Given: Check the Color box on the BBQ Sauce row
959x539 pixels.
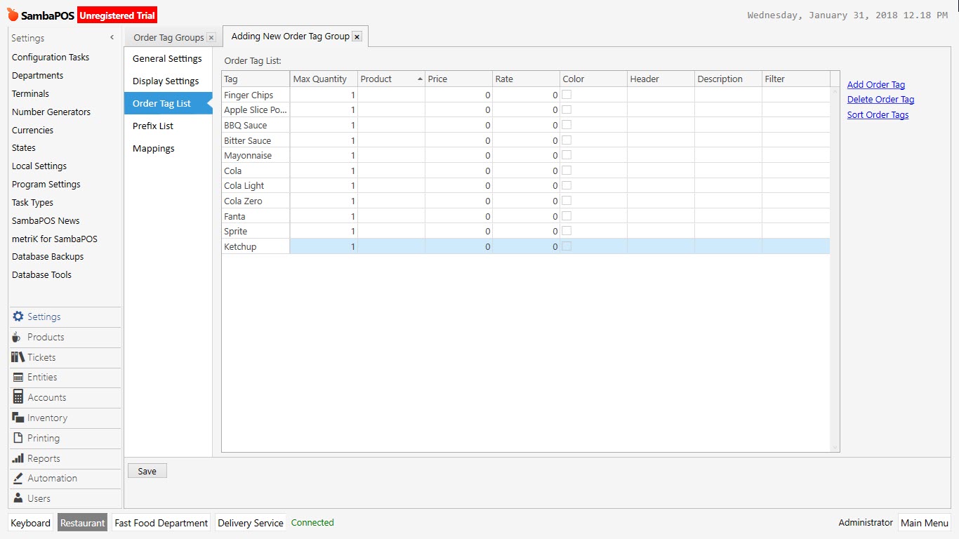Looking at the screenshot, I should pos(567,124).
